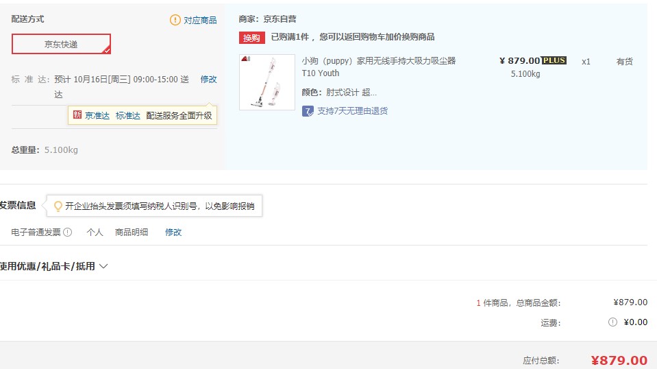The image size is (657, 369).
Task: Click the 总商品金额 ¥879.00 value
Action: coord(630,302)
